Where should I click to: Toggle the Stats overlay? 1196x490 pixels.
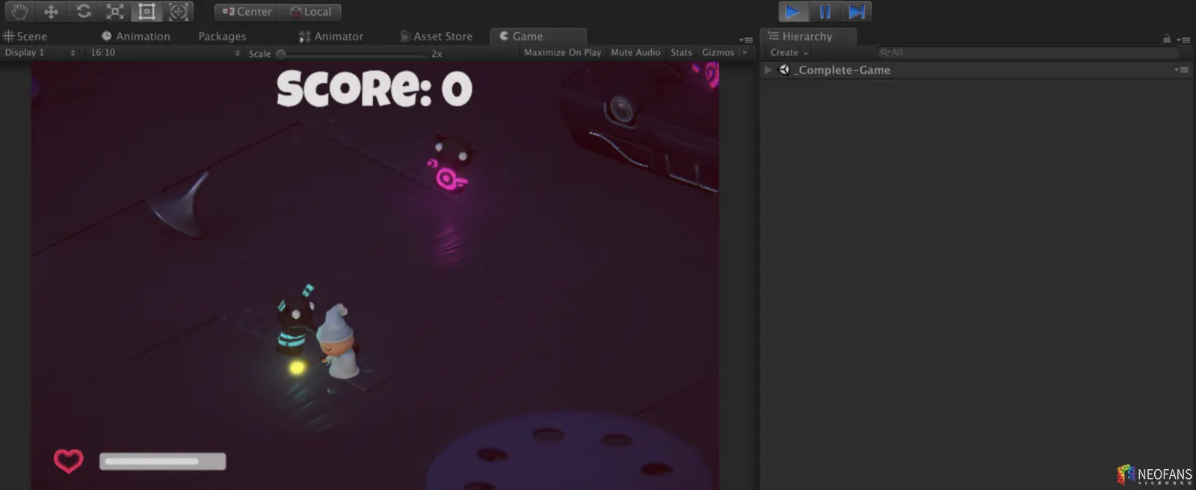(x=681, y=52)
